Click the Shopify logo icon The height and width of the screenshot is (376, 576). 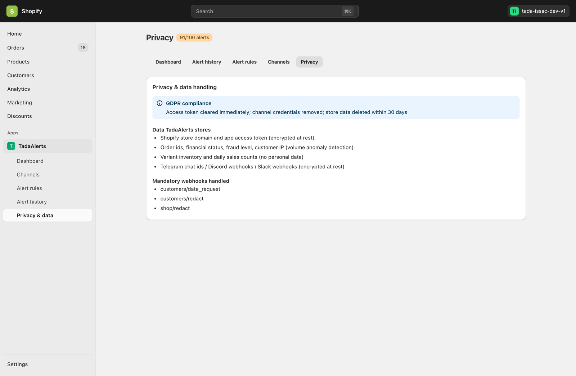click(x=12, y=11)
